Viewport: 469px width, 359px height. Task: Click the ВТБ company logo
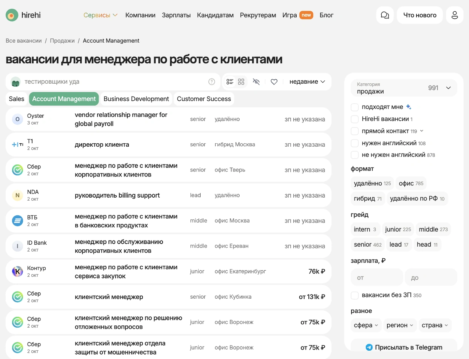[x=17, y=221]
